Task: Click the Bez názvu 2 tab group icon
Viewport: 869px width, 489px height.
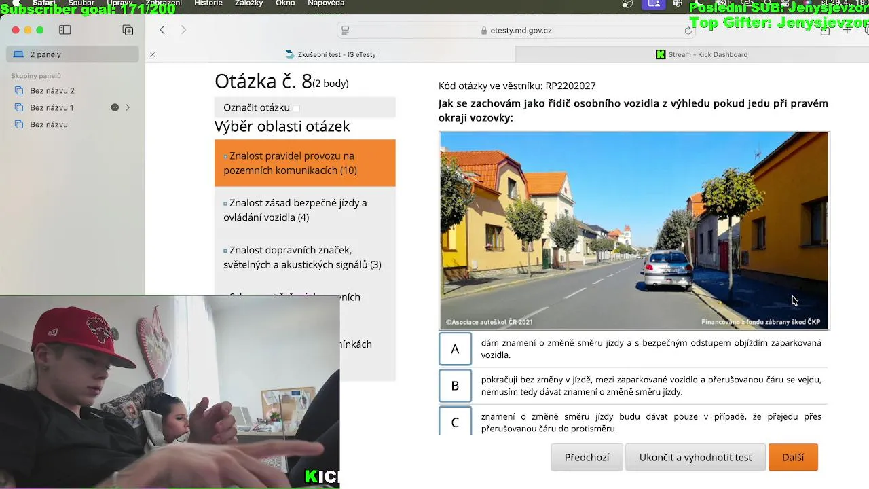Action: 19,90
